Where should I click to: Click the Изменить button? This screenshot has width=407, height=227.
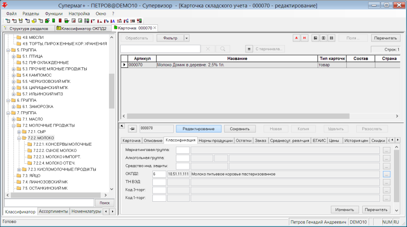click(x=345, y=210)
